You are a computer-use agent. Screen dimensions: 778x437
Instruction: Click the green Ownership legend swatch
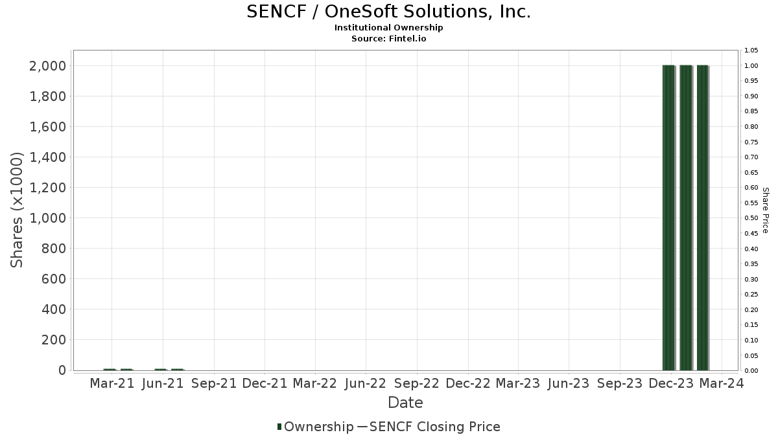click(x=279, y=427)
